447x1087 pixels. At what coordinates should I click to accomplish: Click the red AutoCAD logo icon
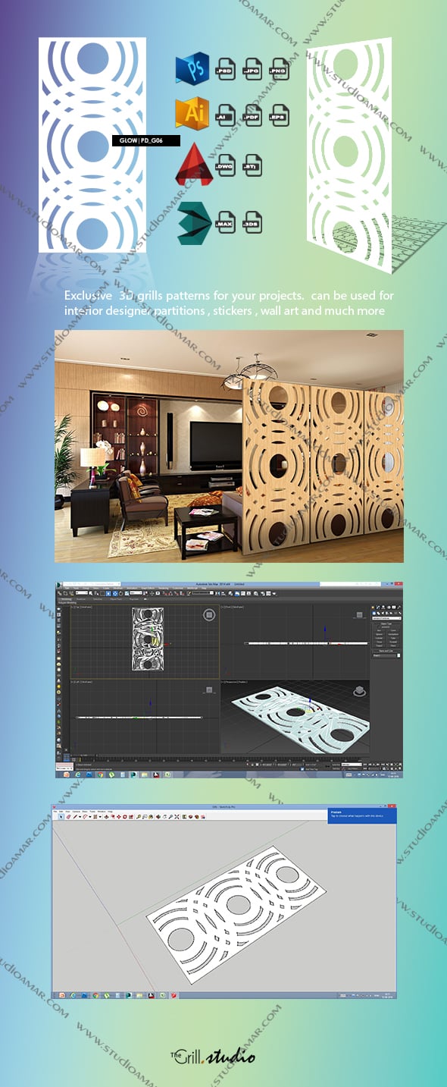193,165
